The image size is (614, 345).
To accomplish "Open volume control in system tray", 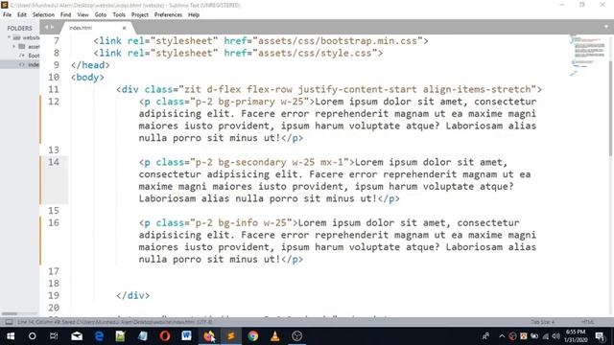I will tap(555, 336).
